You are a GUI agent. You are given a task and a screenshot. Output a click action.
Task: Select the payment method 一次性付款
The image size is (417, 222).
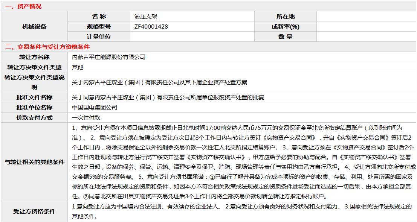pyautogui.click(x=86, y=118)
